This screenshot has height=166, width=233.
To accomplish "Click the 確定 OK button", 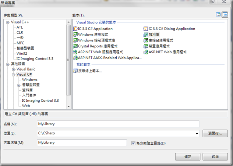I will [188, 156].
